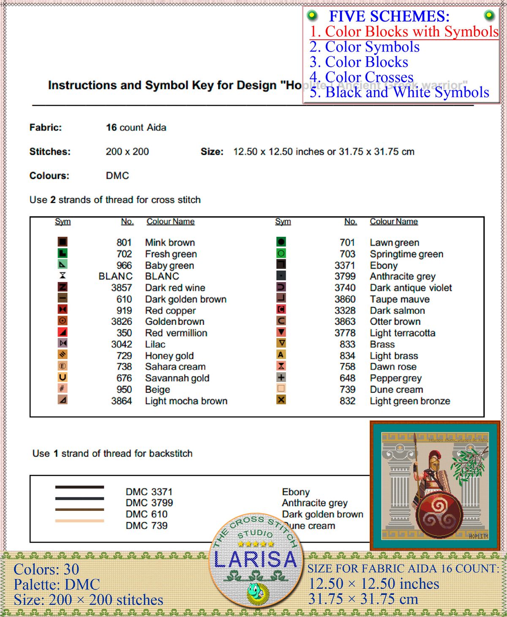The image size is (507, 617).
Task: Select scheme 4 Color Crosses
Action: (361, 77)
